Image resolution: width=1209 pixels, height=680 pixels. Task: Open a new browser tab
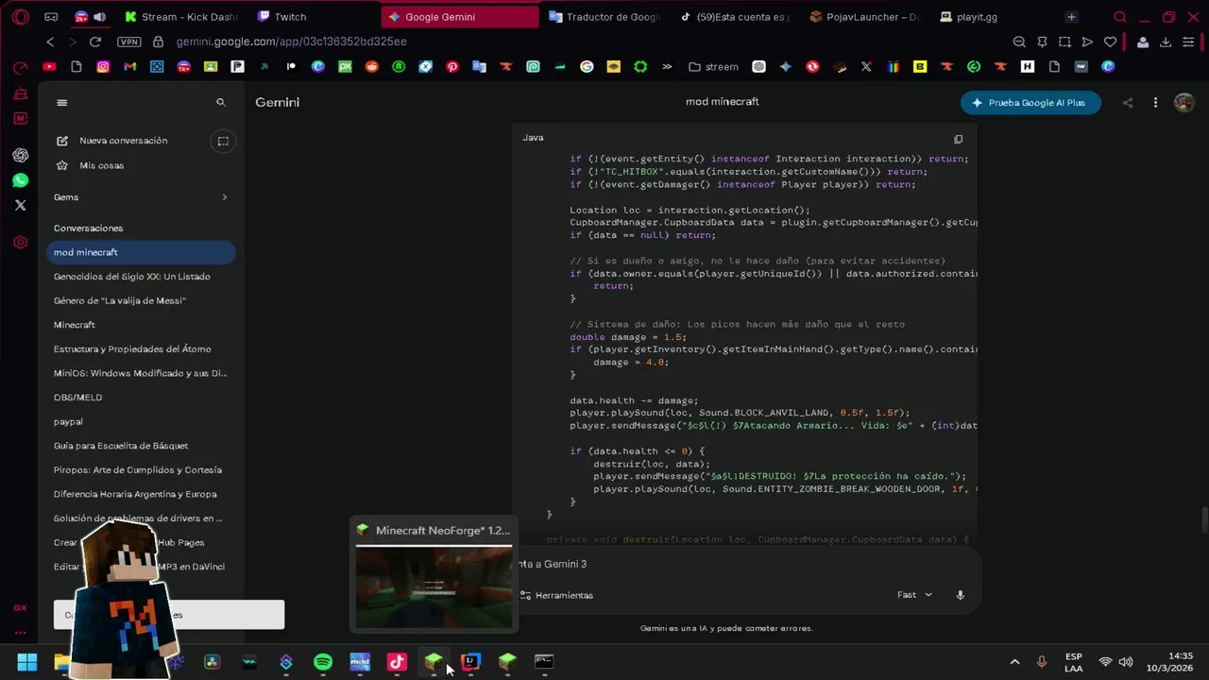[x=1071, y=17]
